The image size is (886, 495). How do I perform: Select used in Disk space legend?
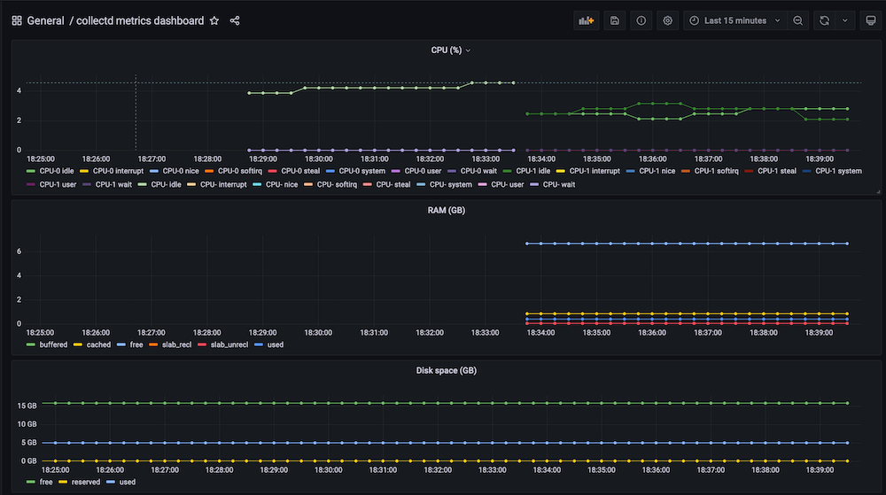127,483
